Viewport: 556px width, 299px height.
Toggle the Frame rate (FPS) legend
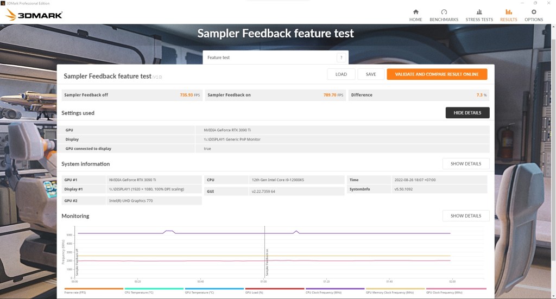click(x=93, y=290)
